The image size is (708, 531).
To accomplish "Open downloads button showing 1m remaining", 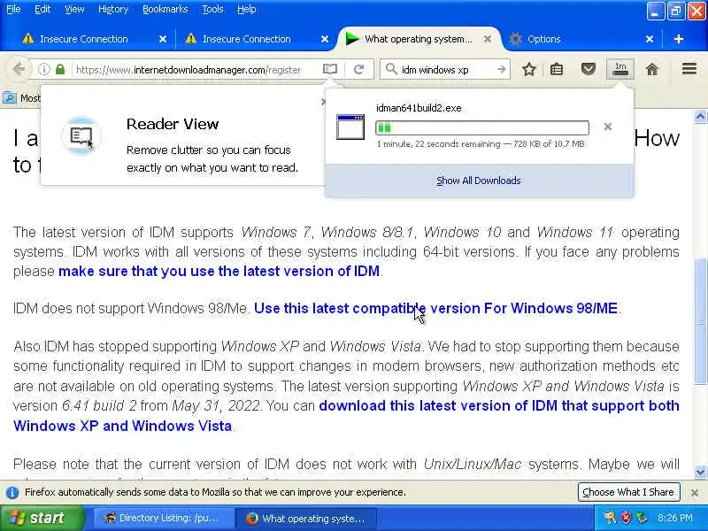I will click(620, 69).
